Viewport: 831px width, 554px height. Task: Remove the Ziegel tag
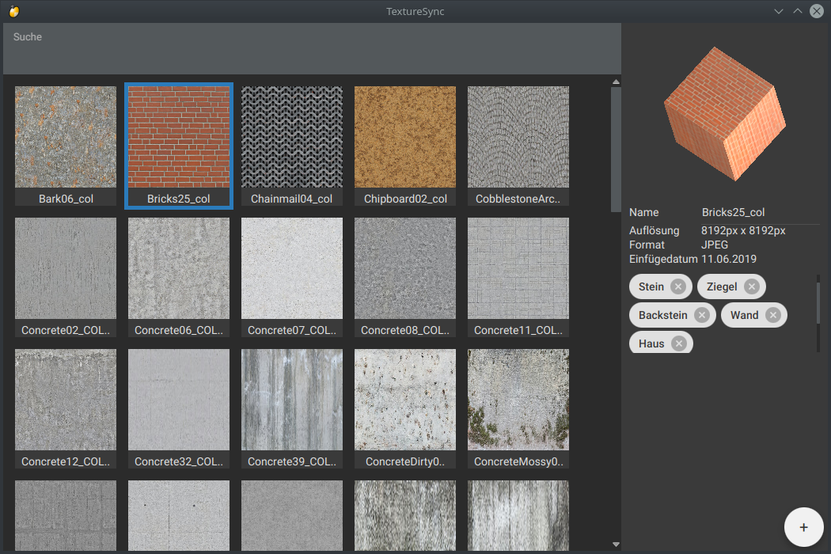tap(752, 286)
